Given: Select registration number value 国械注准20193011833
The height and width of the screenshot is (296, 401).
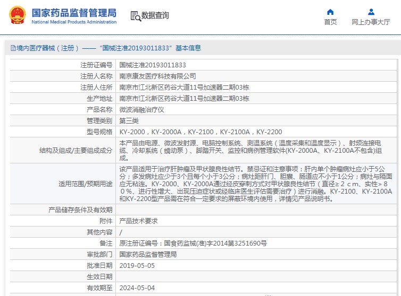Looking at the screenshot, I should [x=153, y=65].
